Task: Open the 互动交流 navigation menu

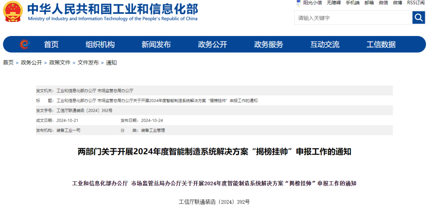Action: click(325, 45)
